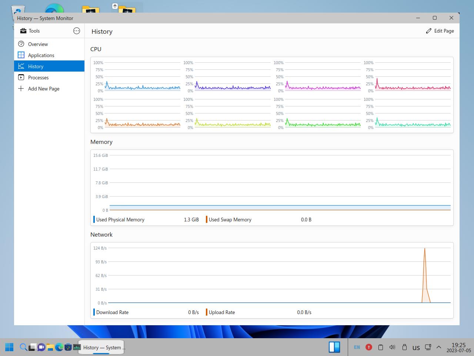The height and width of the screenshot is (356, 474).
Task: Click the taskbar search magnifier icon
Action: point(23,347)
